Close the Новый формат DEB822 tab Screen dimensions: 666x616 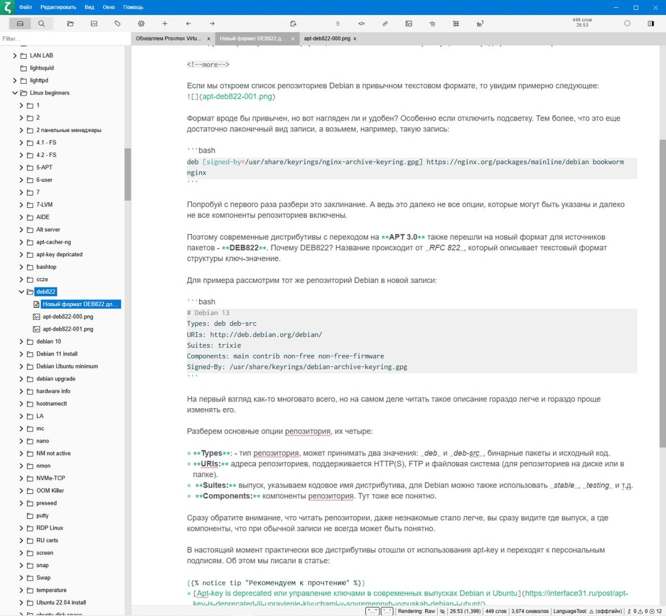tap(293, 39)
